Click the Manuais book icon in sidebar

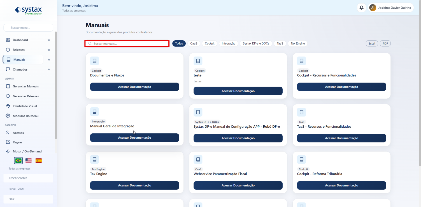pyautogui.click(x=9, y=60)
